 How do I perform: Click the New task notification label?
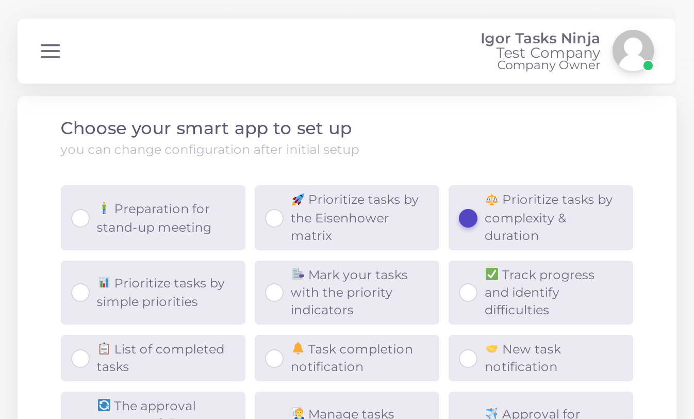click(x=522, y=358)
